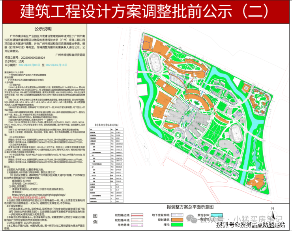Click the 项目立案号 label
The image size is (292, 231).
(x=12, y=58)
